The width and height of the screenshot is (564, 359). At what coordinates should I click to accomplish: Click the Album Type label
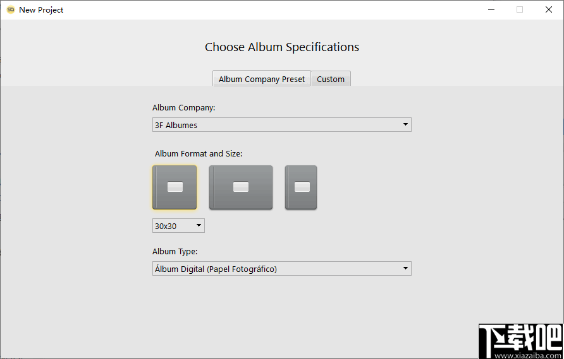click(175, 252)
